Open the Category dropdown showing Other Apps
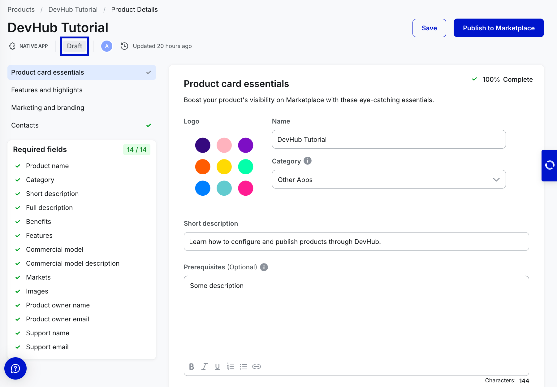Viewport: 557px width, 387px height. [389, 180]
